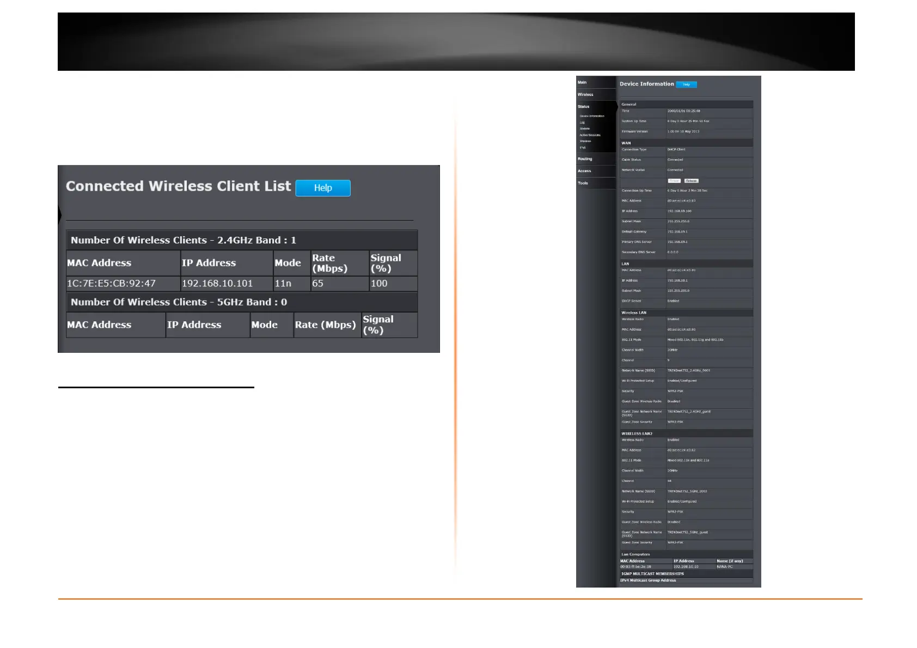917x648 pixels.
Task: Click the SSID TRENDnet752_2.4GHz_0003
Action: tap(689, 371)
